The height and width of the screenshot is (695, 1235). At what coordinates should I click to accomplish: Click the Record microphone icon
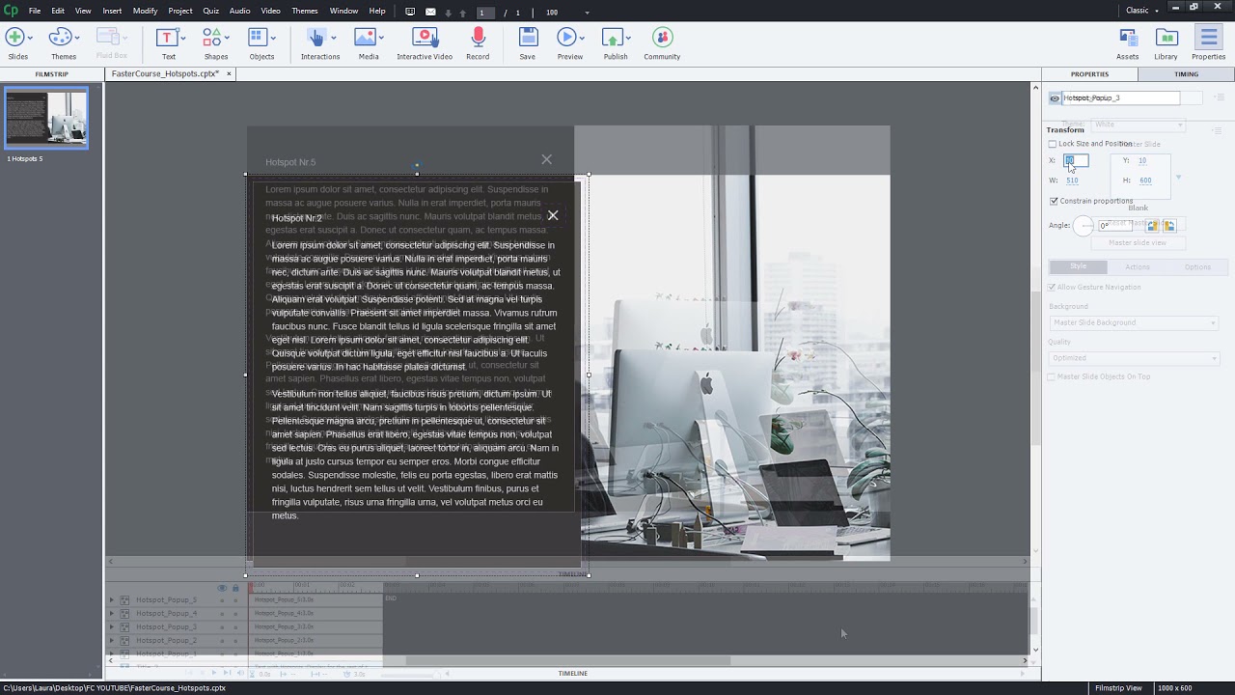tap(478, 38)
